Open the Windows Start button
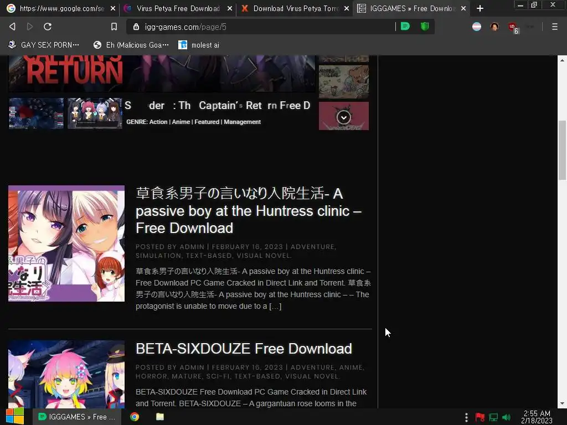 point(15,416)
